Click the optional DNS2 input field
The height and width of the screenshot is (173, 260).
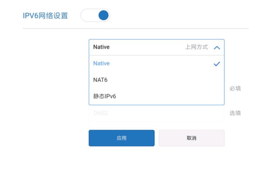[157, 113]
